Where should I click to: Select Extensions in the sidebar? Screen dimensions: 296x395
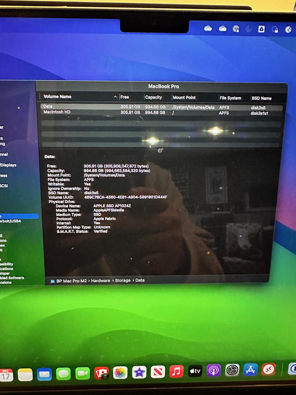pos(6,282)
